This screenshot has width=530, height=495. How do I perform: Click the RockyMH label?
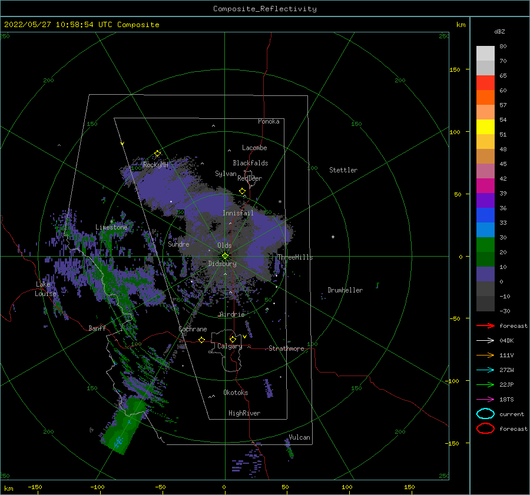point(155,165)
